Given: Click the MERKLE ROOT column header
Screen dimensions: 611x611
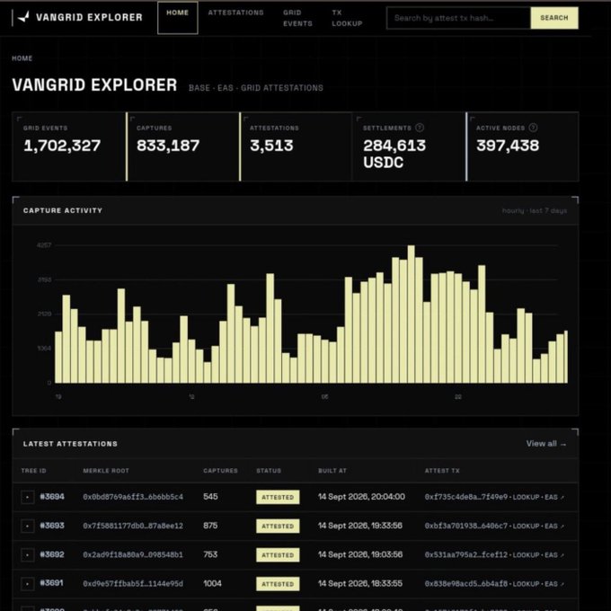Looking at the screenshot, I should (x=106, y=470).
